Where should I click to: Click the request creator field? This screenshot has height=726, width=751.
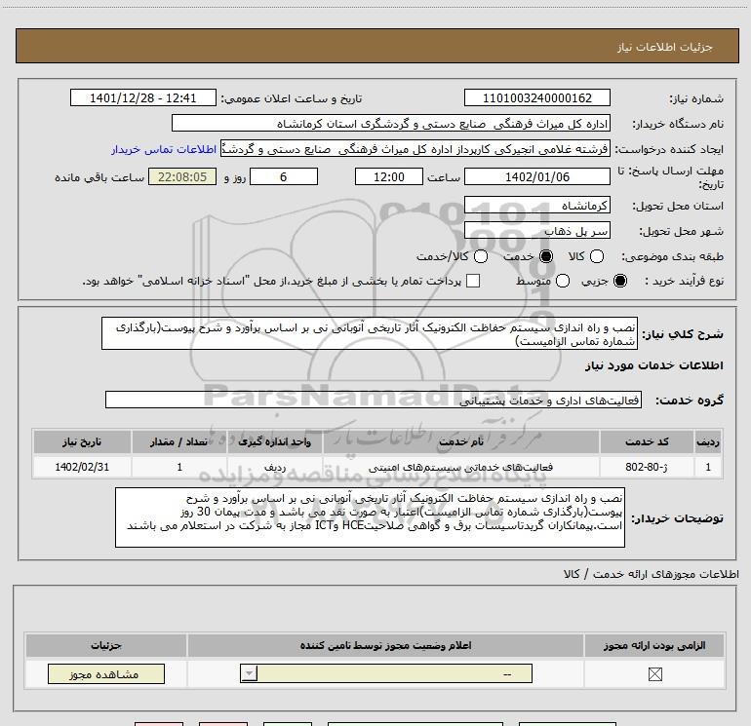pos(415,149)
